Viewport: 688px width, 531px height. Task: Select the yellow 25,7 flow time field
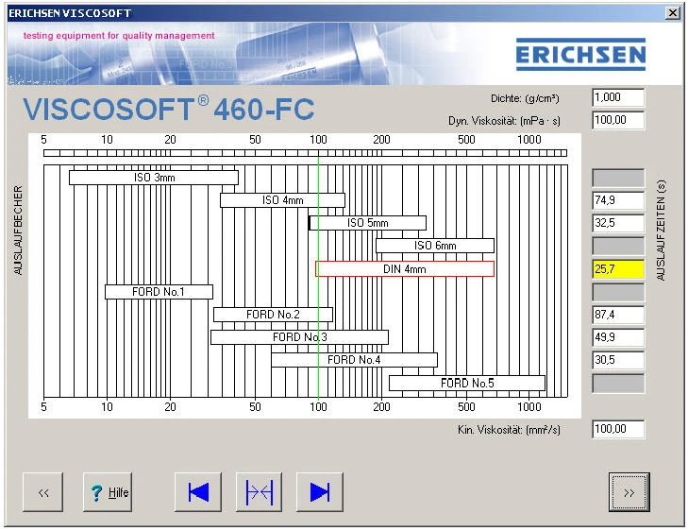tap(617, 269)
